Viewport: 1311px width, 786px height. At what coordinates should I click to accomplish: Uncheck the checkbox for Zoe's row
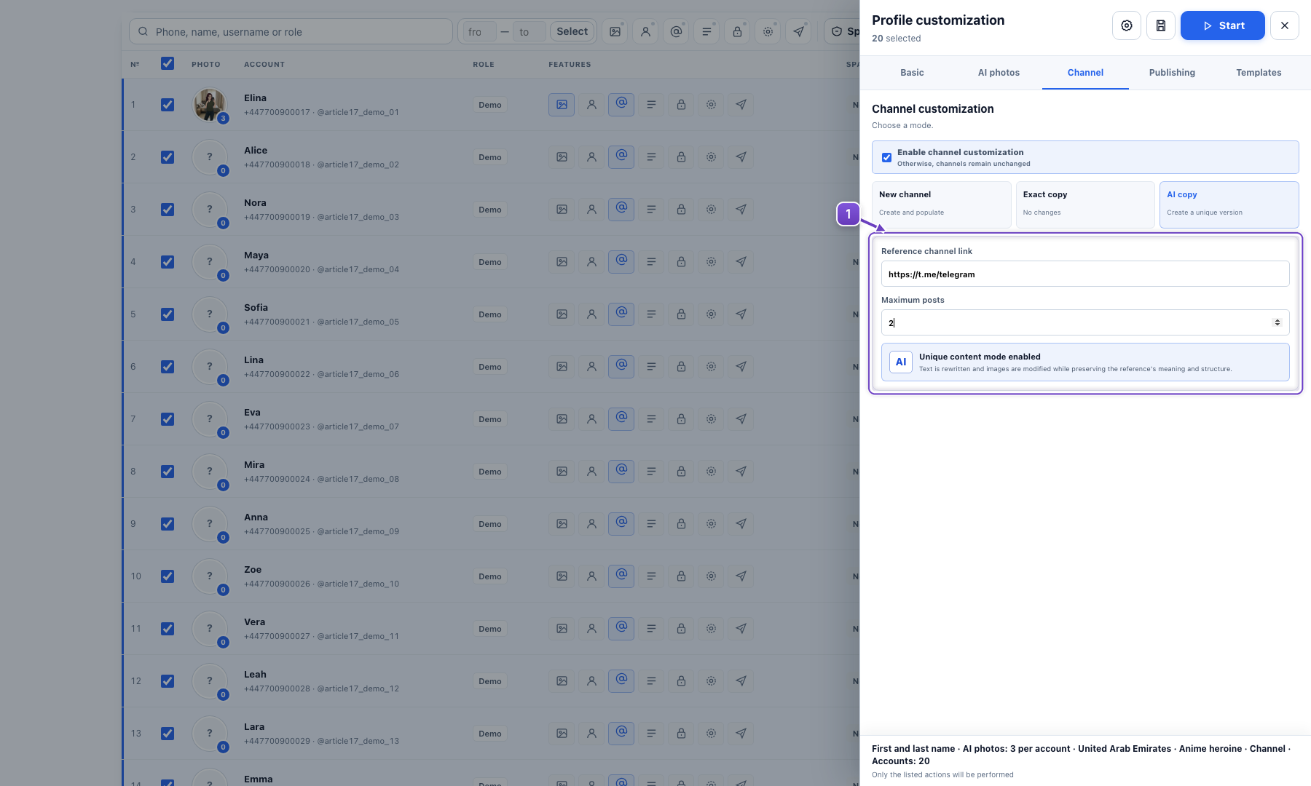click(168, 576)
